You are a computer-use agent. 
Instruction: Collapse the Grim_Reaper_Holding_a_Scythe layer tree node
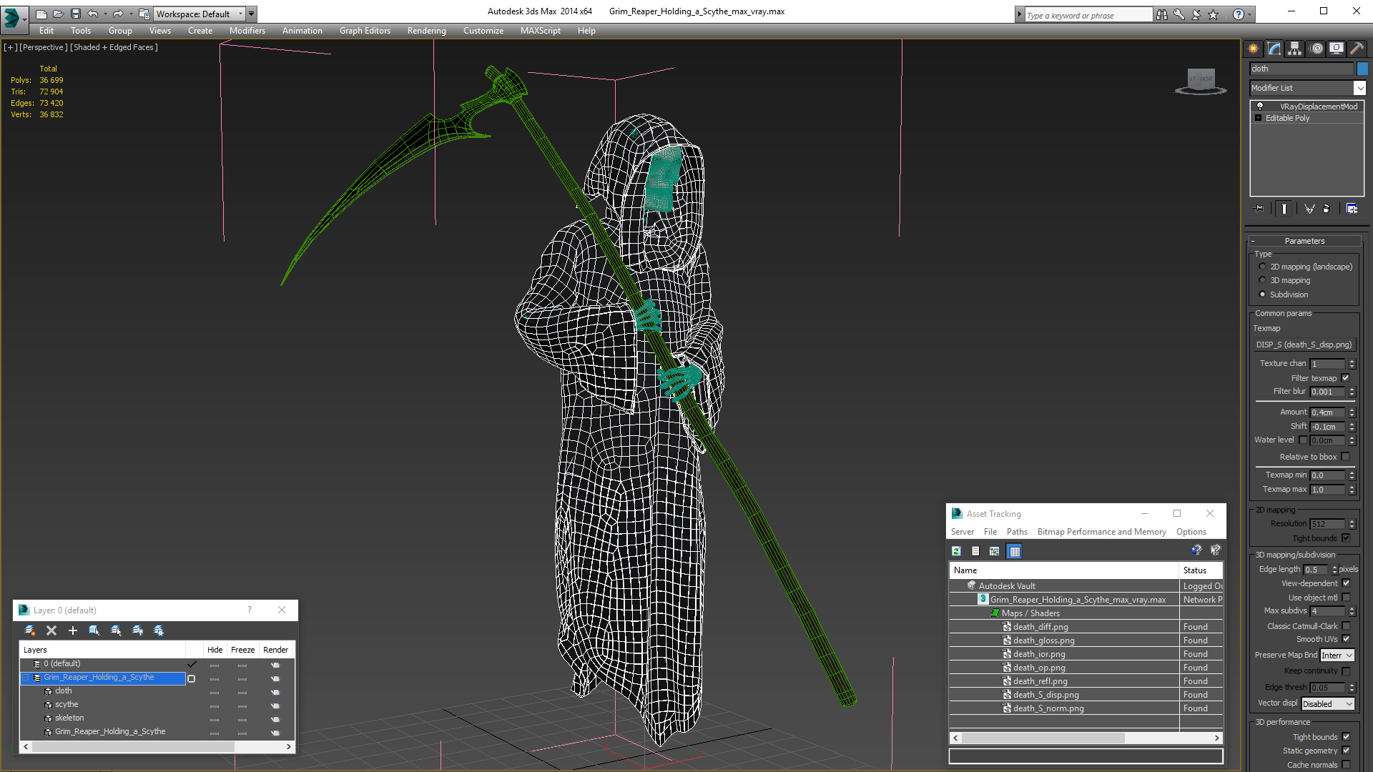(26, 678)
